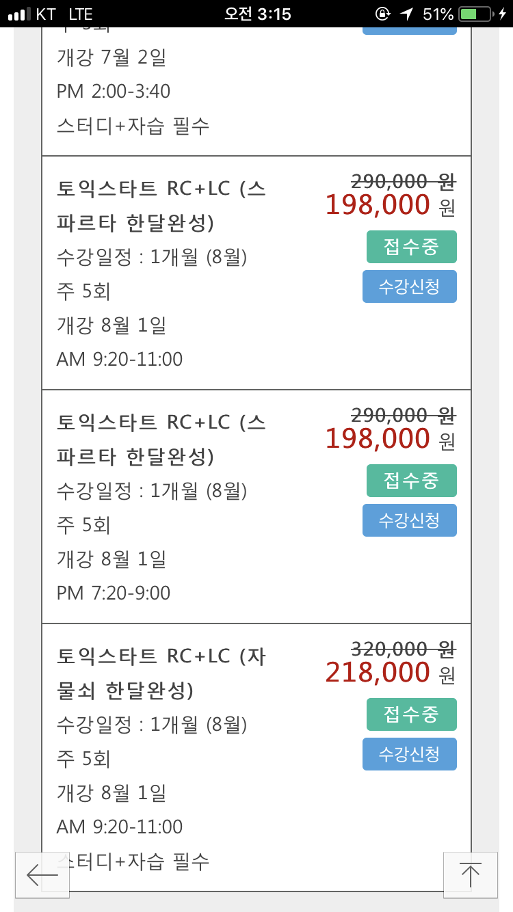
Task: Tap the signal strength bars icon
Action: [23, 14]
